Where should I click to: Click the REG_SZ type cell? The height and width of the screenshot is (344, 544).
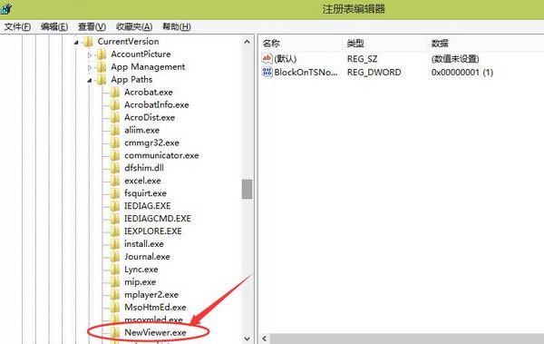(x=362, y=59)
